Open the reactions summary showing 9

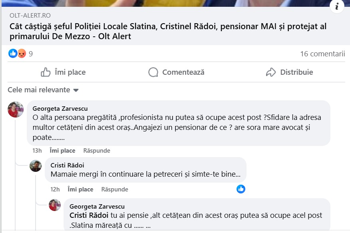point(20,54)
